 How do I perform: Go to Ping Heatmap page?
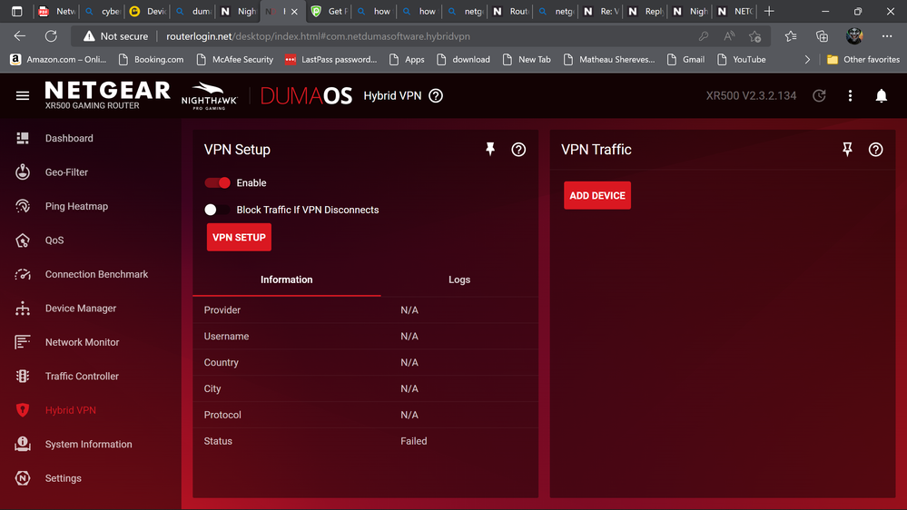pos(76,206)
